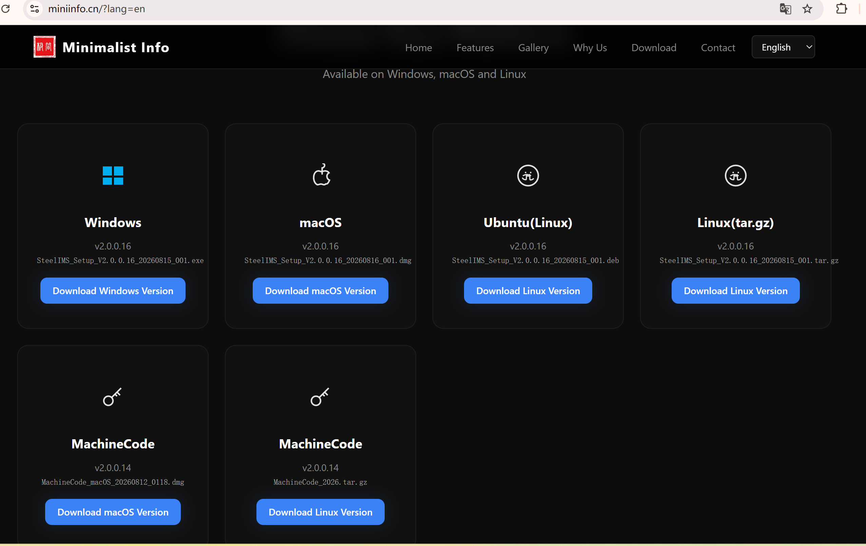The width and height of the screenshot is (866, 546).
Task: Download Linux Version of MachineCode
Action: click(321, 512)
